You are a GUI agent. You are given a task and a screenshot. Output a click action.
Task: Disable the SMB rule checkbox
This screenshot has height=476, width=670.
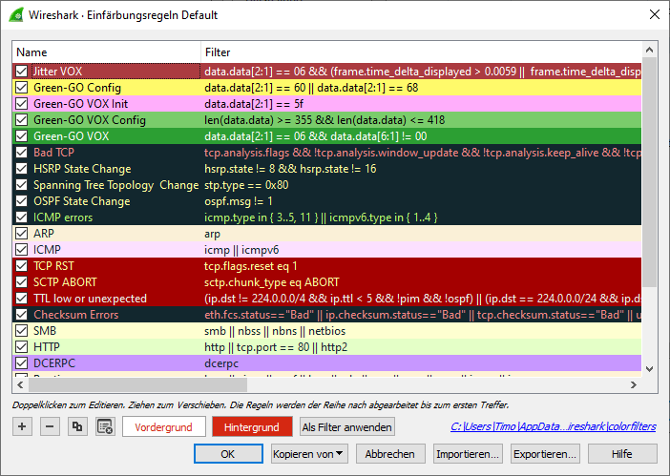(21, 331)
